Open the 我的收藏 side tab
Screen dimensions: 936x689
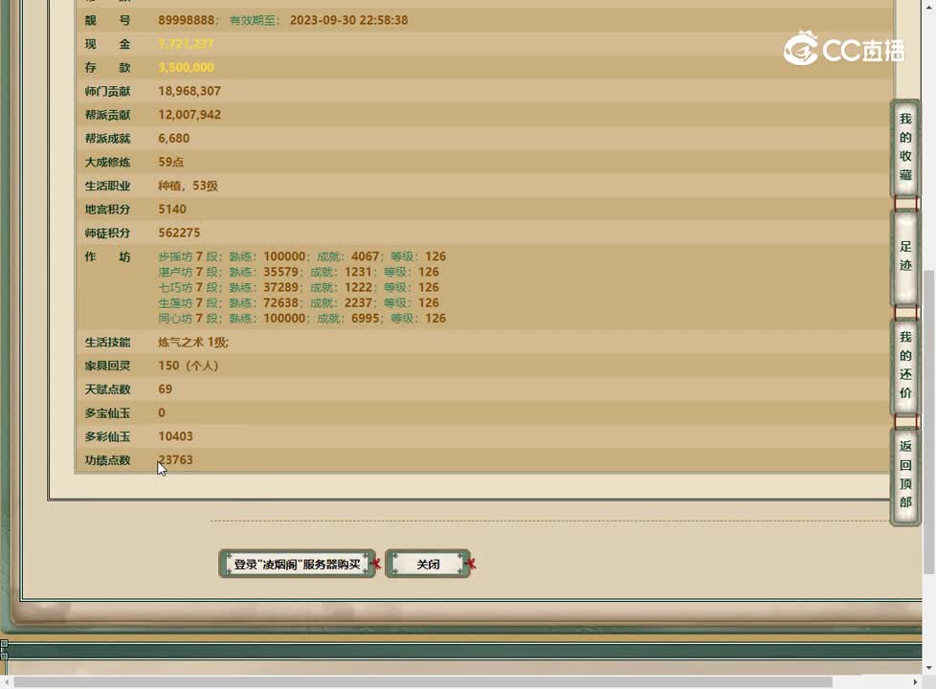905,147
